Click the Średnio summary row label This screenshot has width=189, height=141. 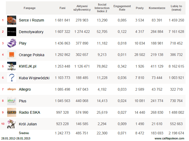point(24,133)
